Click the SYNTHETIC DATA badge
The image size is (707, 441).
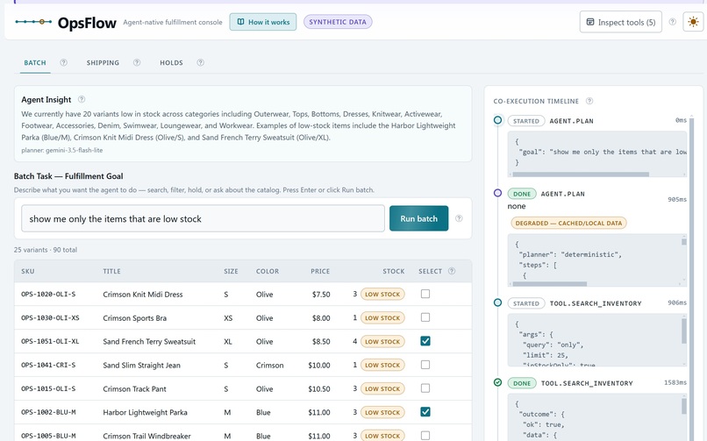[338, 22]
